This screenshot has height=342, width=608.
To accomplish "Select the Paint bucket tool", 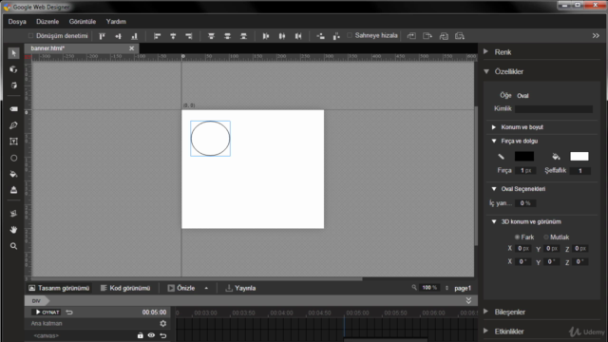I will [13, 174].
